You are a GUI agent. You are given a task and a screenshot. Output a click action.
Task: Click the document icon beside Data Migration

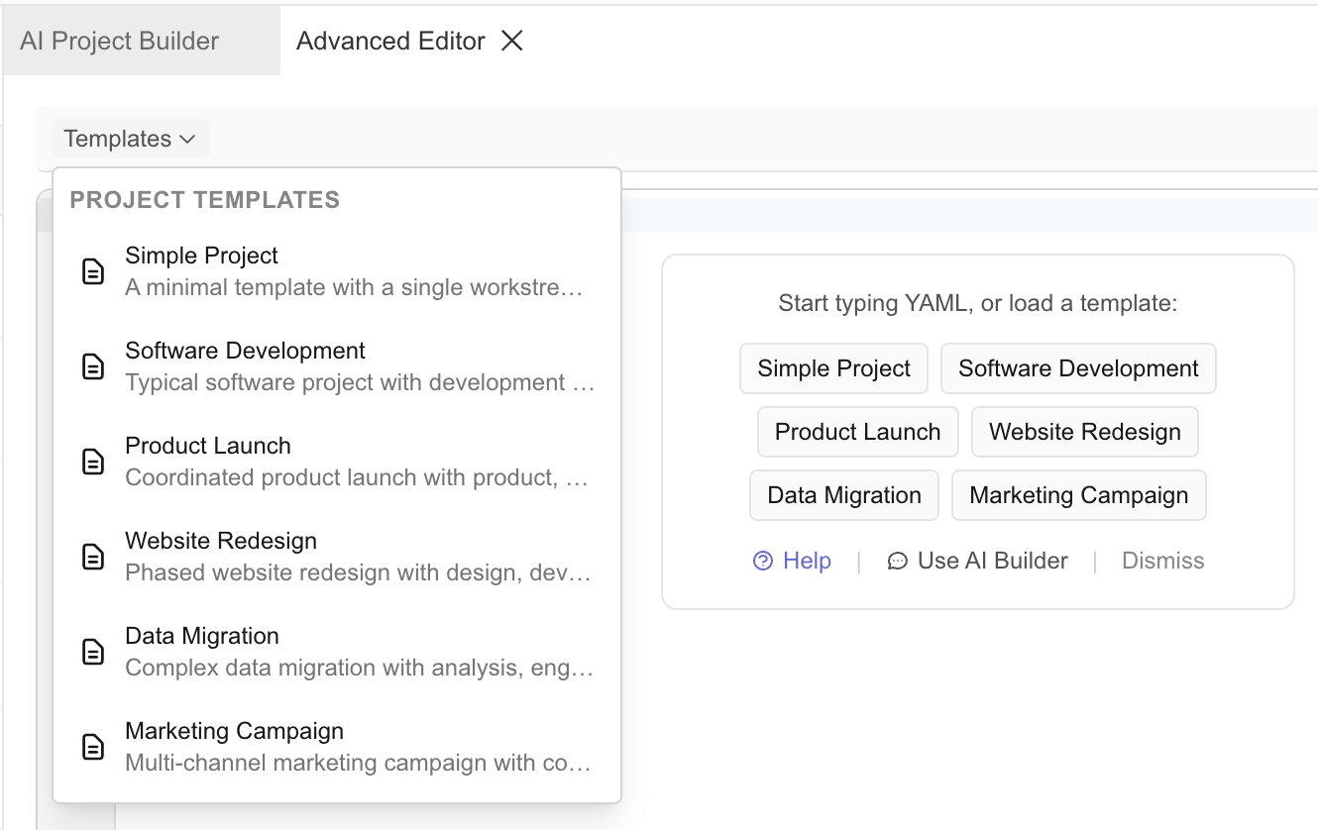point(92,651)
